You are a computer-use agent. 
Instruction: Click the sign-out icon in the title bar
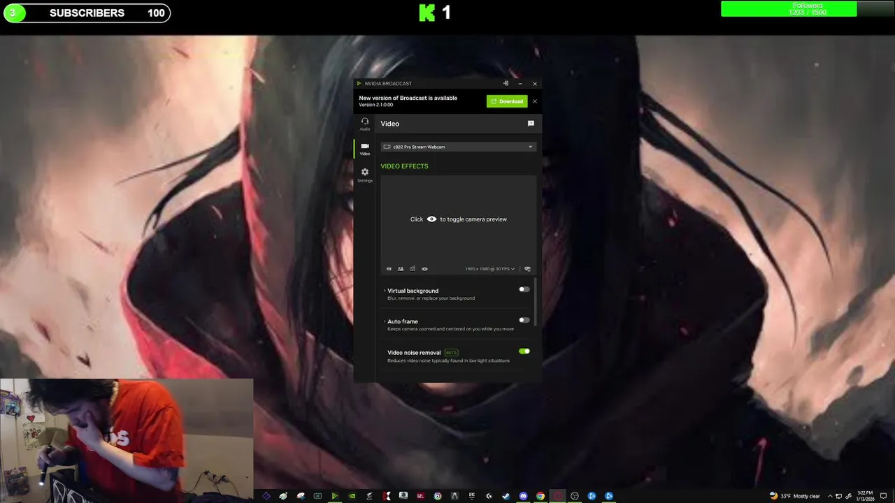click(506, 84)
